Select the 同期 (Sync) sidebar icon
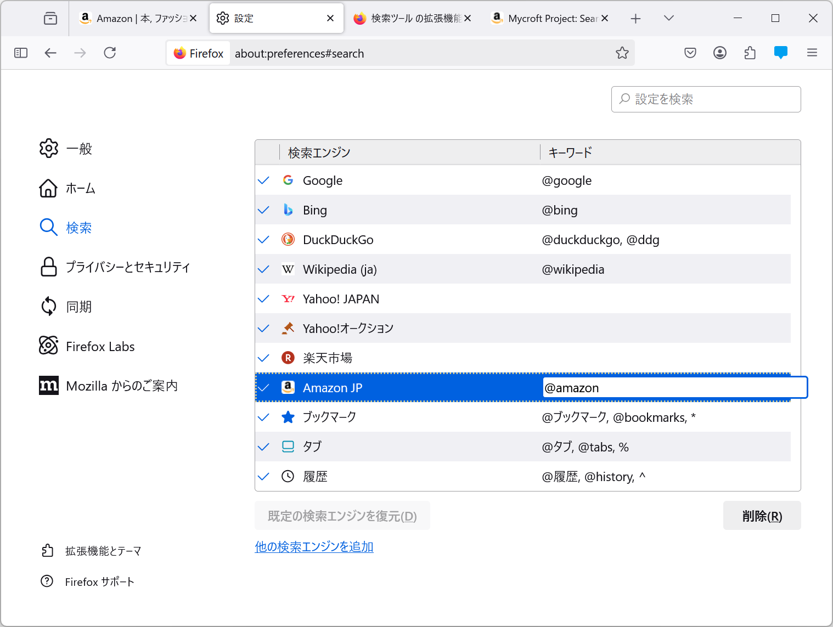Screen dimensions: 833x627 tap(49, 306)
